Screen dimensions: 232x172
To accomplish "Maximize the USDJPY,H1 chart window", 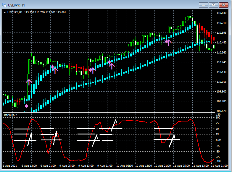I will coord(213,5).
